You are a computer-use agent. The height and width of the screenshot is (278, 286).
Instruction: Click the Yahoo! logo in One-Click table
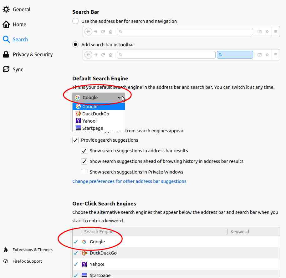84,264
